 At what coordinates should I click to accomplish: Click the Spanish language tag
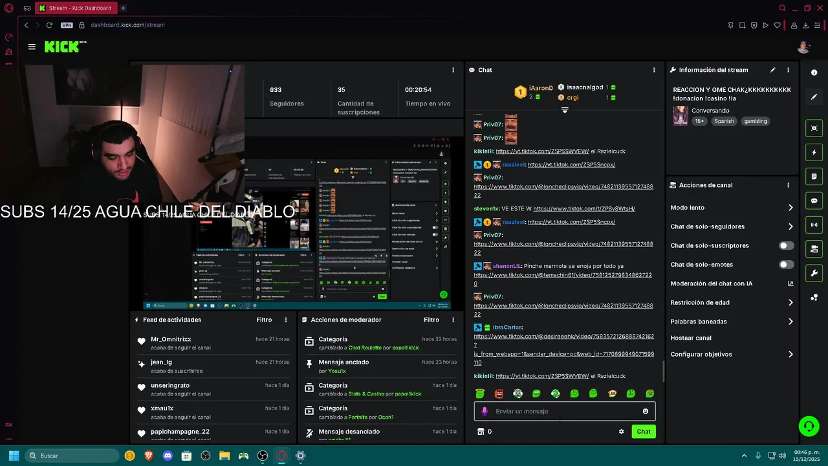coord(724,121)
